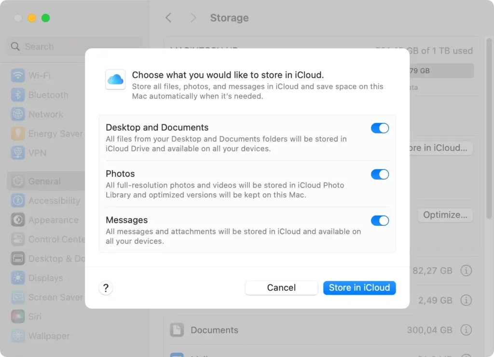
Task: Open Network settings via globe icon
Action: (x=18, y=114)
